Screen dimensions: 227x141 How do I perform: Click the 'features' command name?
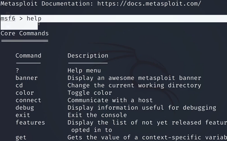[30, 122]
